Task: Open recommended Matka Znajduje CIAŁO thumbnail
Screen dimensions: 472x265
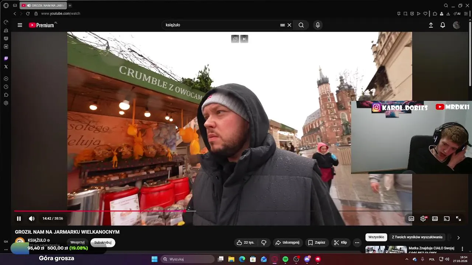Action: click(x=386, y=250)
